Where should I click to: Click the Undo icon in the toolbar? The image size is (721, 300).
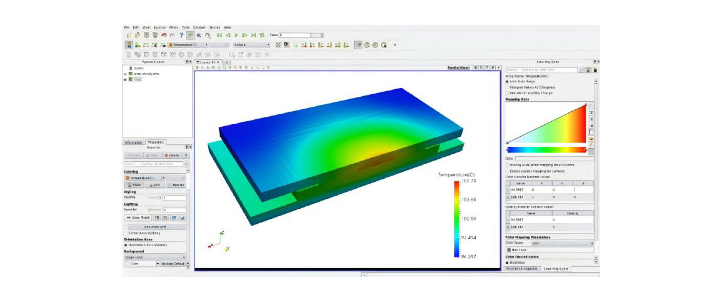(x=164, y=35)
